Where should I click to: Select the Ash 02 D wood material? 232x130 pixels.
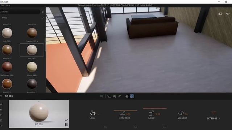pyautogui.click(x=7, y=33)
